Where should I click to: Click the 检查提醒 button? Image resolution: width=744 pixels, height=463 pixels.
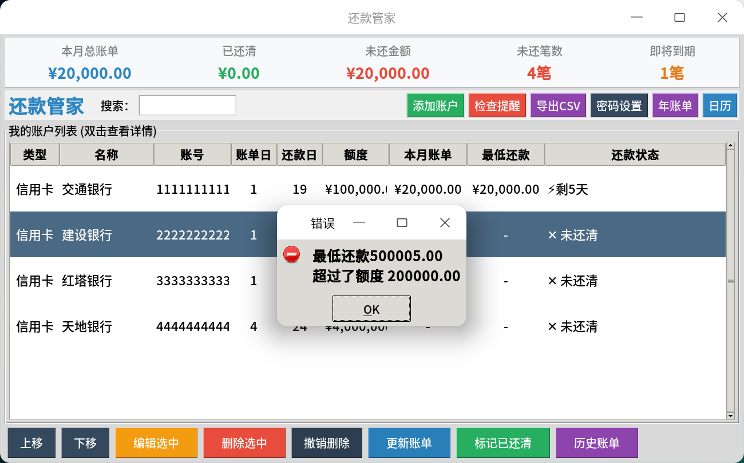(x=497, y=106)
